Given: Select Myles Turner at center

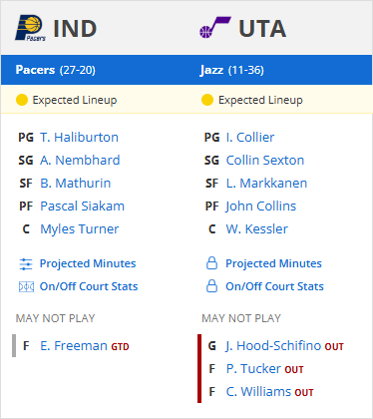Looking at the screenshot, I should click(x=80, y=229).
